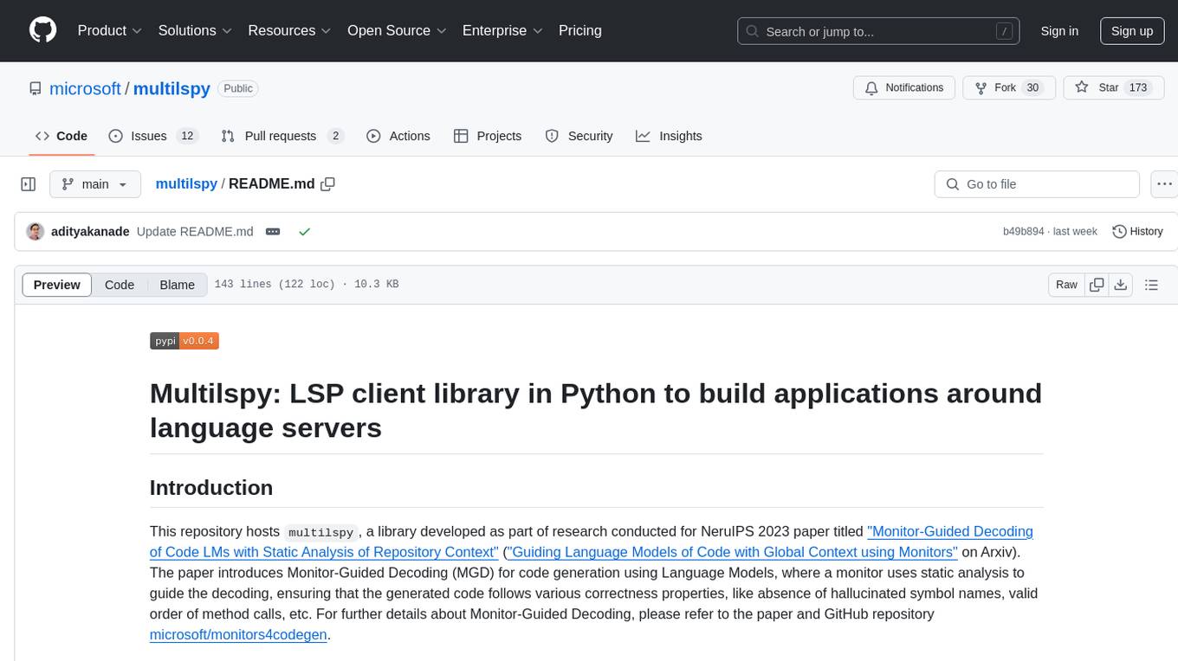The width and height of the screenshot is (1178, 661).
Task: Open the multilspy repository link
Action: point(172,88)
